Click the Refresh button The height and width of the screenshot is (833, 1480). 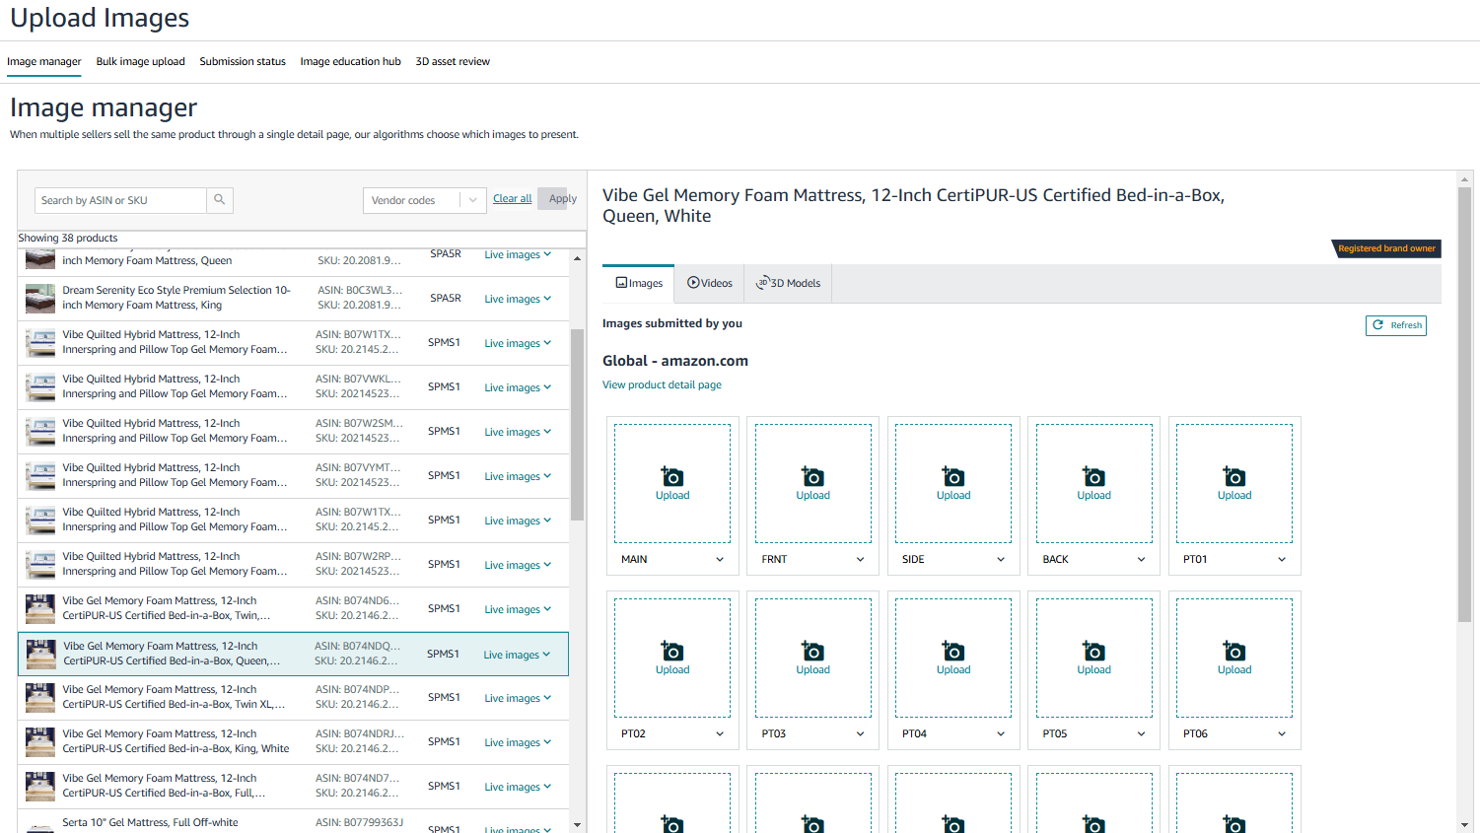point(1396,325)
